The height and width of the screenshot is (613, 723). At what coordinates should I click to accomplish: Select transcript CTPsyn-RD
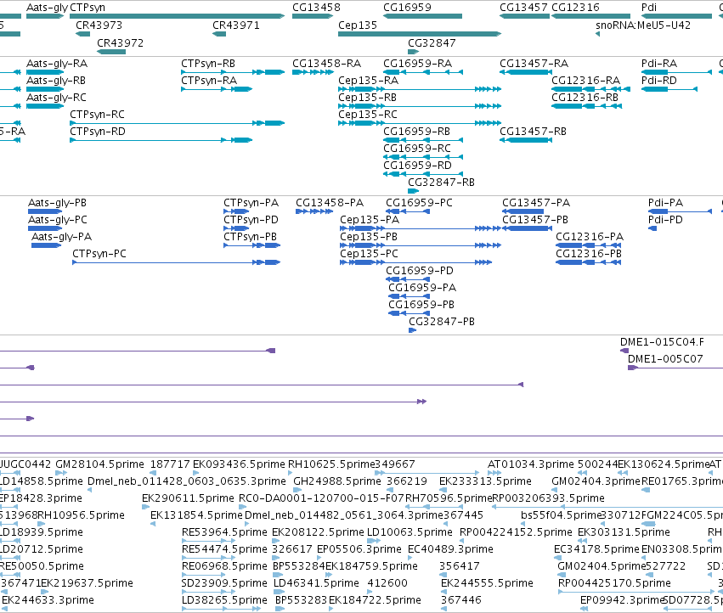point(98,132)
